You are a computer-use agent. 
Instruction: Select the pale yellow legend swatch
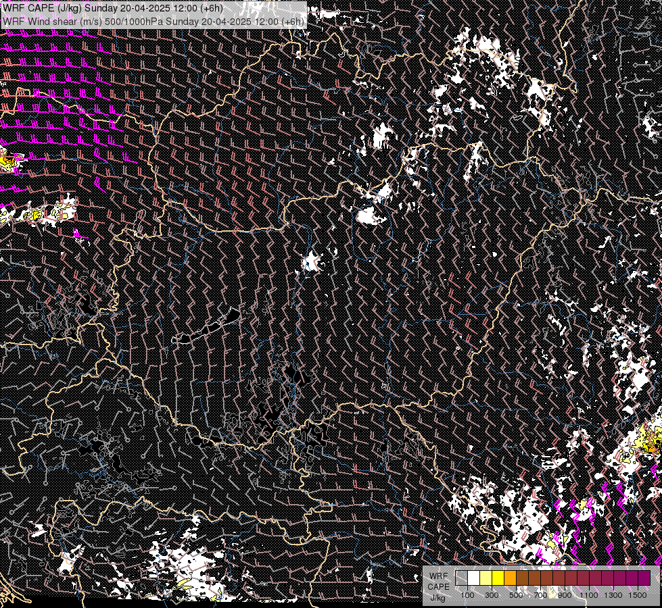[486, 578]
